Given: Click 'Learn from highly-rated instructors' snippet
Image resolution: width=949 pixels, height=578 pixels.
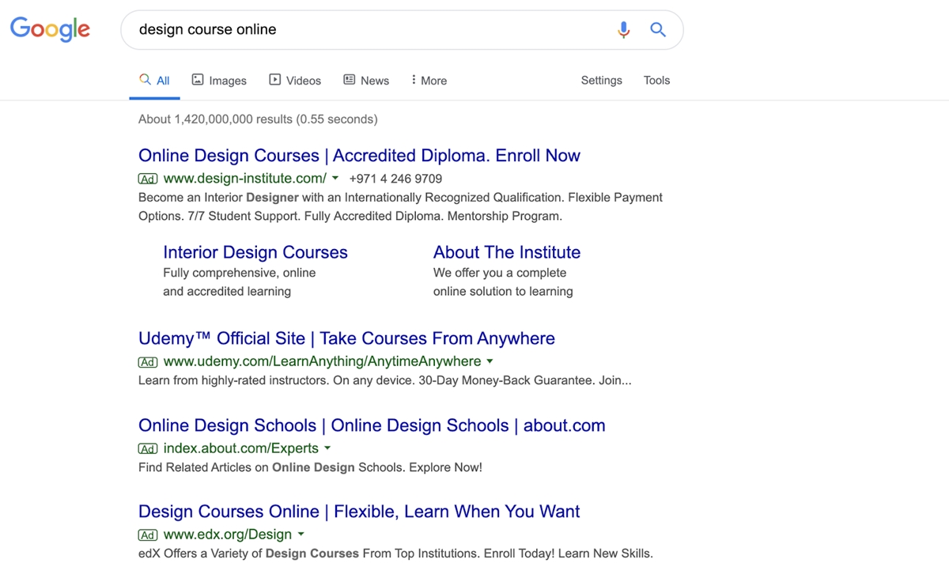Looking at the screenshot, I should click(385, 380).
